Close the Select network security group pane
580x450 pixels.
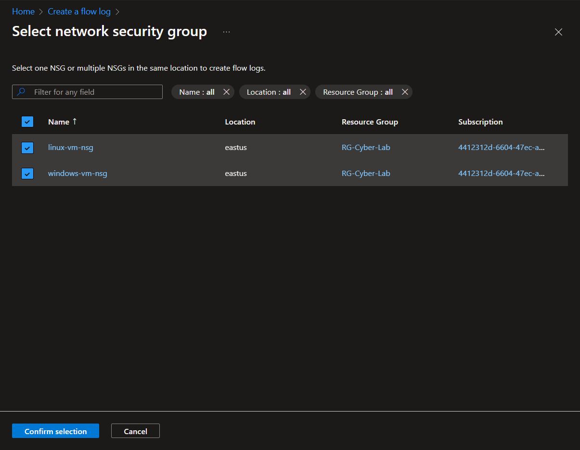pyautogui.click(x=558, y=32)
